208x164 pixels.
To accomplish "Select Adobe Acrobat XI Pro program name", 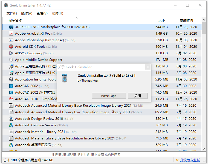I will pos(33,34).
